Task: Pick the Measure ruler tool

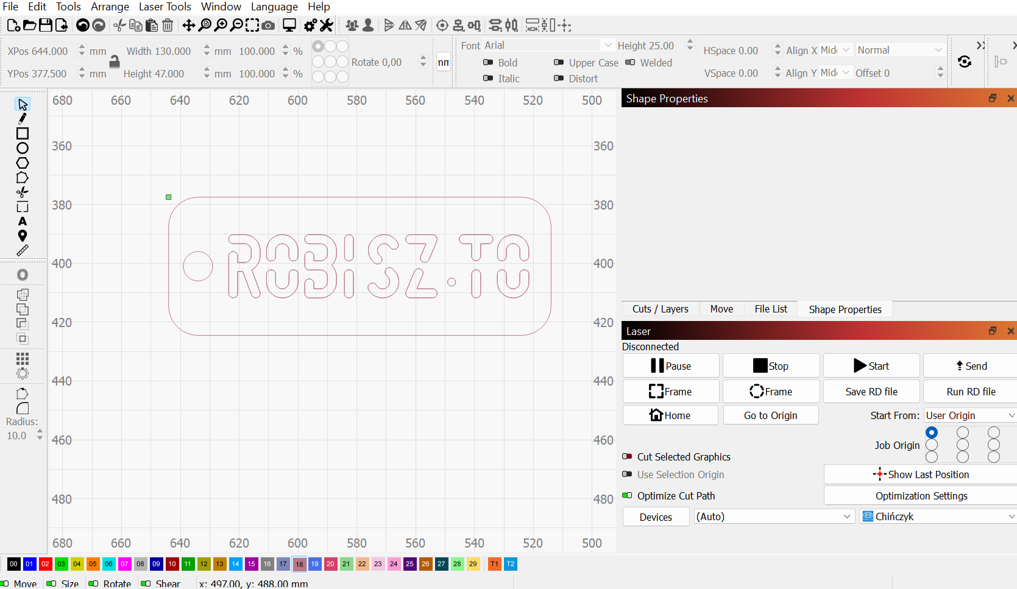Action: 23,250
